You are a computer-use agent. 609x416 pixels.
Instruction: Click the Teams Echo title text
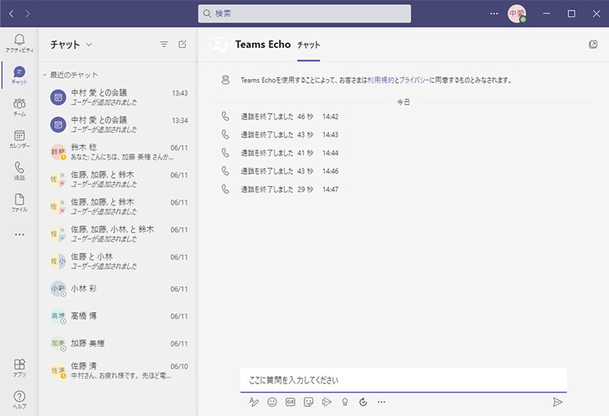pyautogui.click(x=263, y=45)
